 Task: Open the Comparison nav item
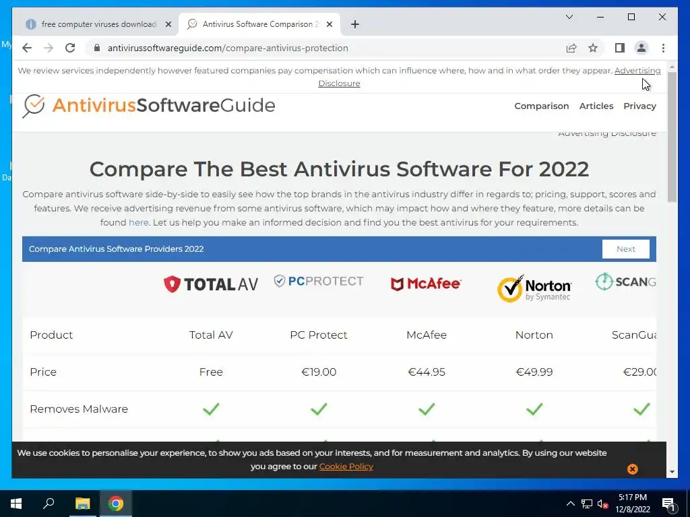(x=541, y=106)
